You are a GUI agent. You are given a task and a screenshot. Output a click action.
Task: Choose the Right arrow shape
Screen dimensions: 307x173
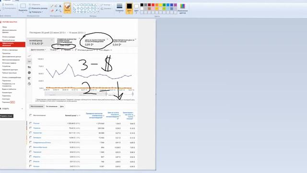click(88, 9)
